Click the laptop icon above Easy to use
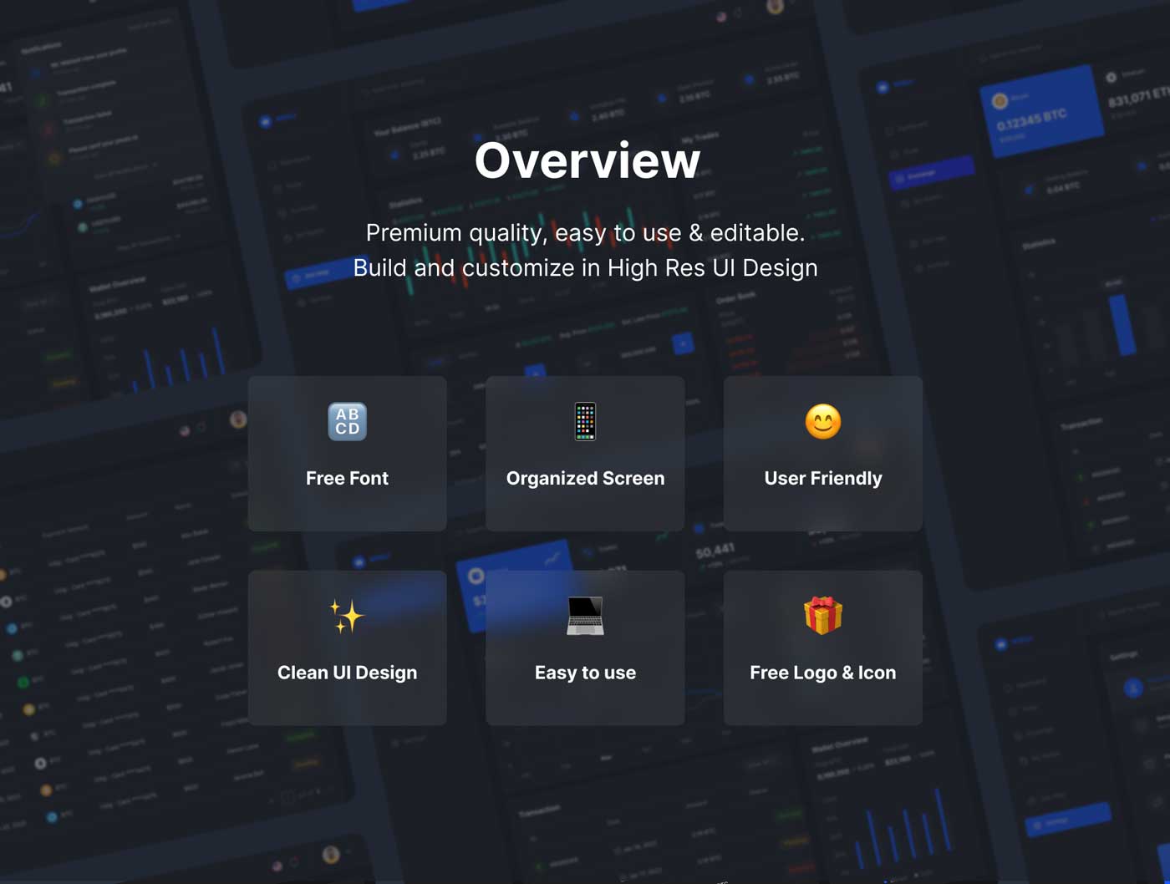 tap(585, 617)
